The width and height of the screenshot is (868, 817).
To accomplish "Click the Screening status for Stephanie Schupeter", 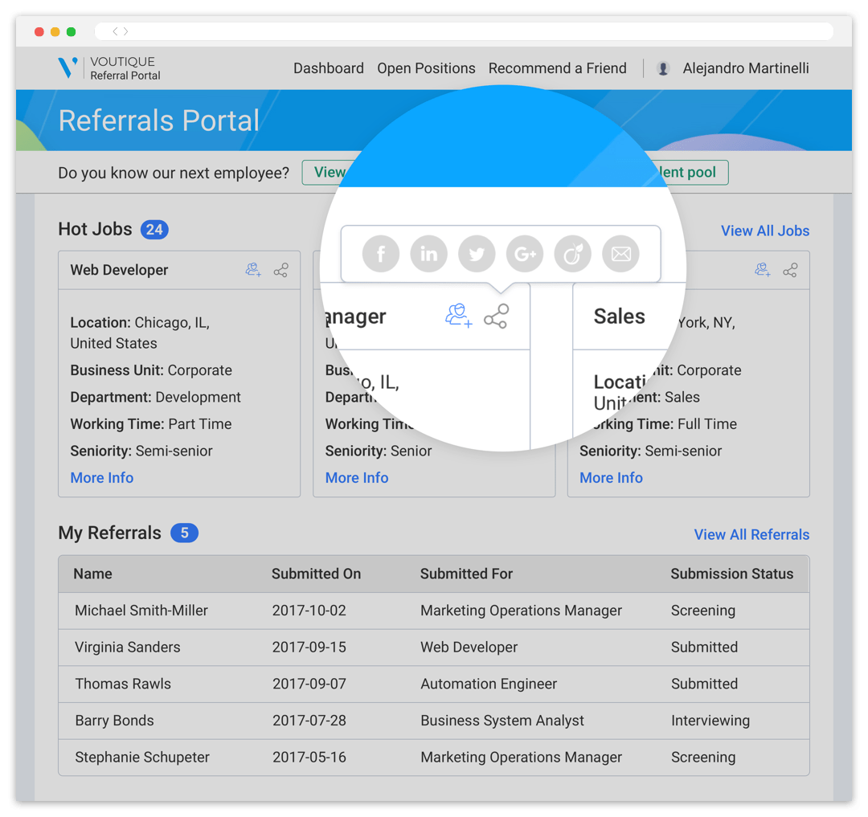I will coord(703,758).
